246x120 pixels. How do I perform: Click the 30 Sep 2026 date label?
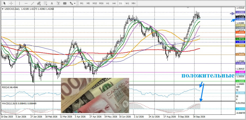click(x=200, y=117)
